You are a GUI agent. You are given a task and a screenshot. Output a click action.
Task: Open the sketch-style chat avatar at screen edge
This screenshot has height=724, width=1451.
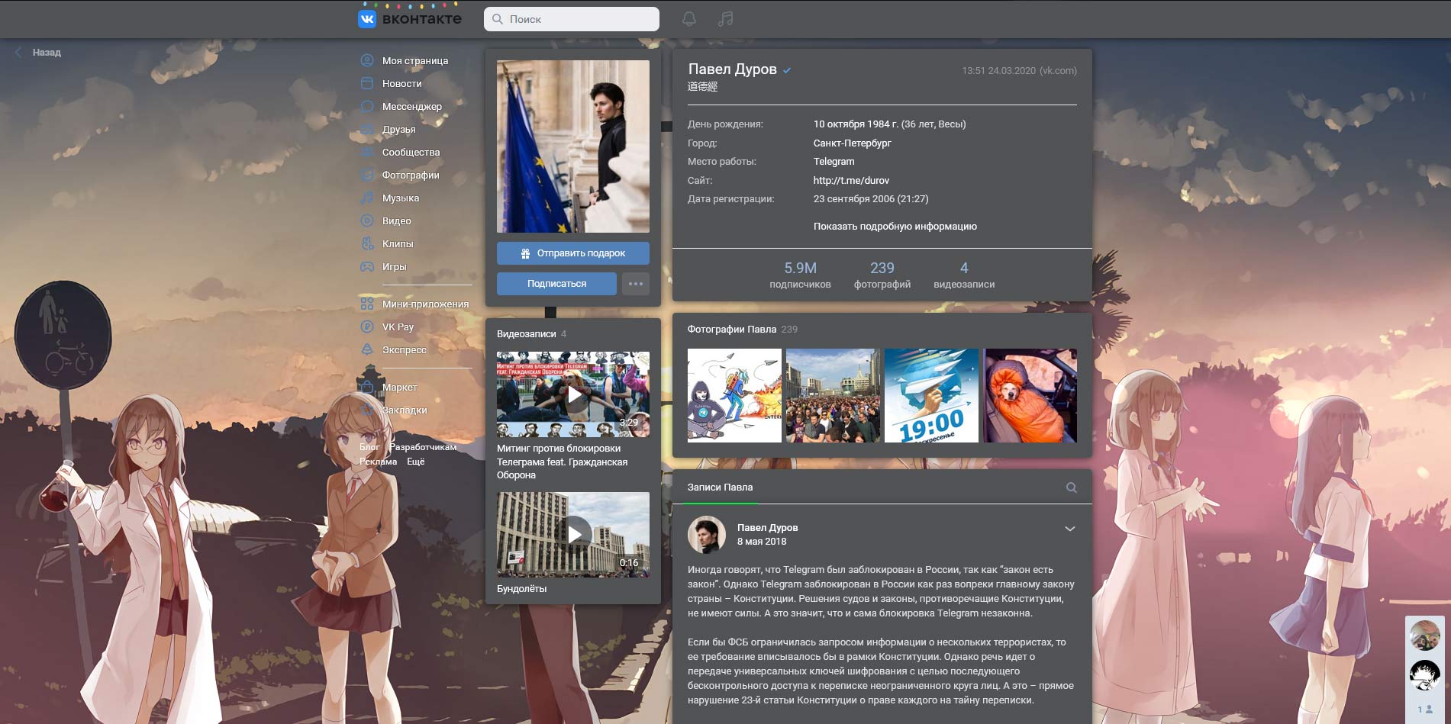click(1425, 675)
